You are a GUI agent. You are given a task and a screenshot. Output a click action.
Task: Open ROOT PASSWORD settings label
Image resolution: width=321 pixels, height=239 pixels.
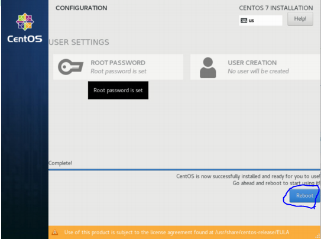click(x=118, y=63)
